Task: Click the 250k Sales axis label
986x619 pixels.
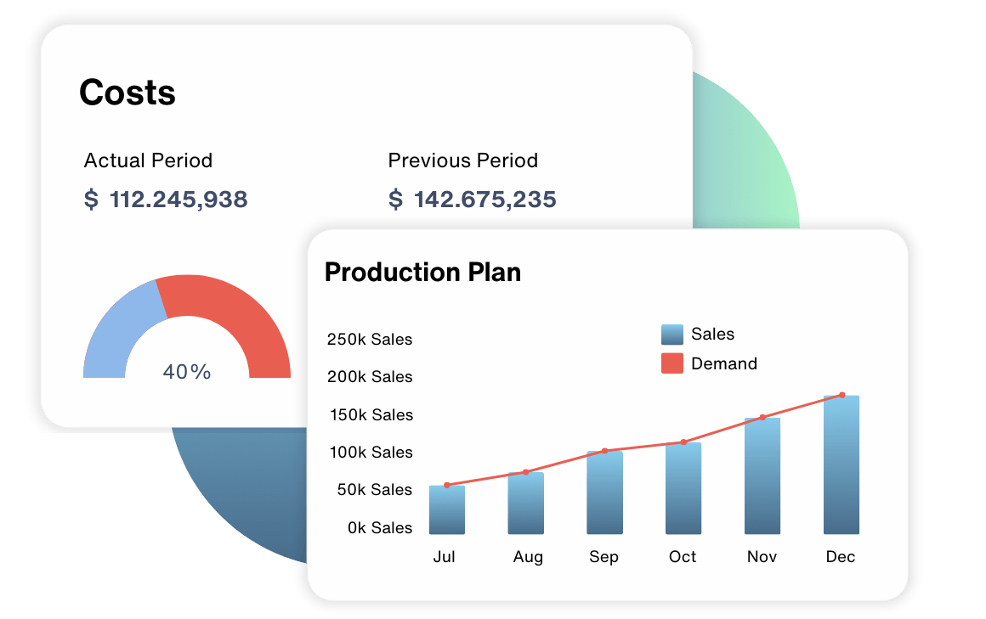Action: point(370,340)
